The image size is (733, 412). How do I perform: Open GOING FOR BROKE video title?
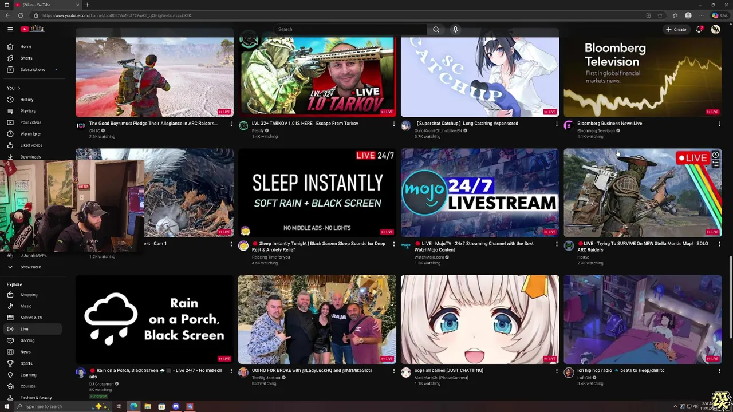[x=312, y=370]
